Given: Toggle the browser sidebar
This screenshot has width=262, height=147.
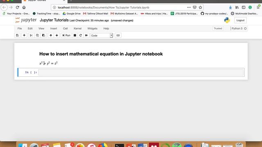Looking at the screenshot, I should click(244, 7).
